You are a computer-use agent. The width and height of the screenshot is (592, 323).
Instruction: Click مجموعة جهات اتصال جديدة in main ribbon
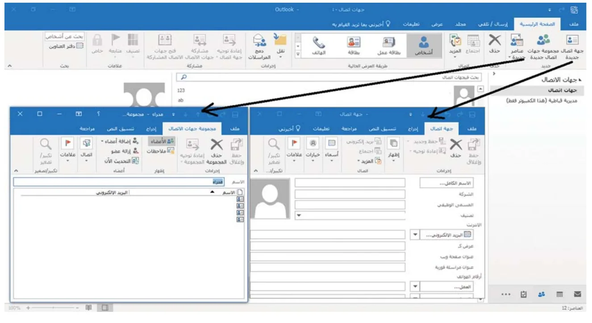[543, 47]
